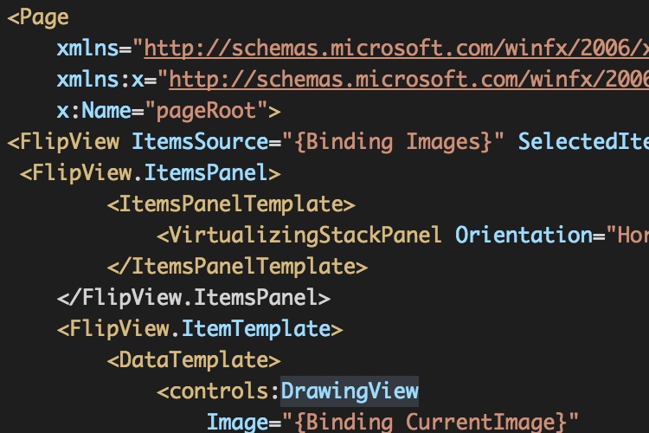Viewport: 649px width, 433px height.
Task: Click the VirtualizingStackPanel element
Action: point(299,236)
